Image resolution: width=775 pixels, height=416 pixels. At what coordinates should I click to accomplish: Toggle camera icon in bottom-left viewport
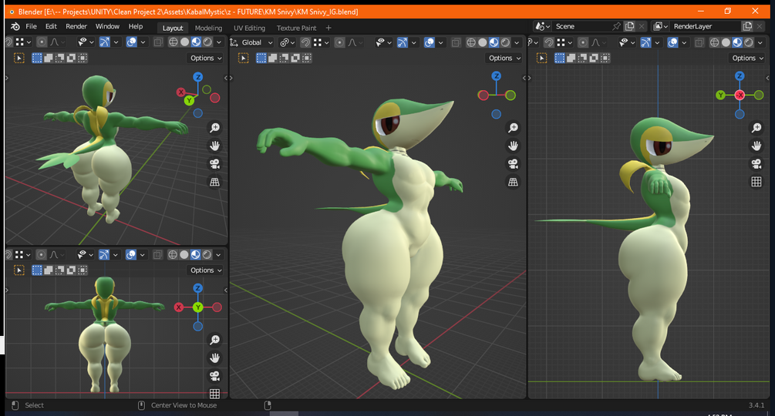pos(214,376)
